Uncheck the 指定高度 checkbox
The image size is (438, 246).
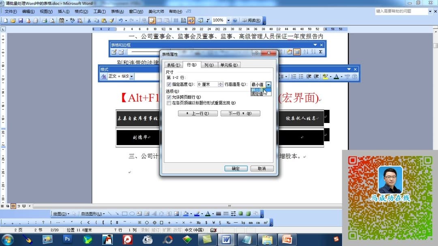pyautogui.click(x=169, y=84)
